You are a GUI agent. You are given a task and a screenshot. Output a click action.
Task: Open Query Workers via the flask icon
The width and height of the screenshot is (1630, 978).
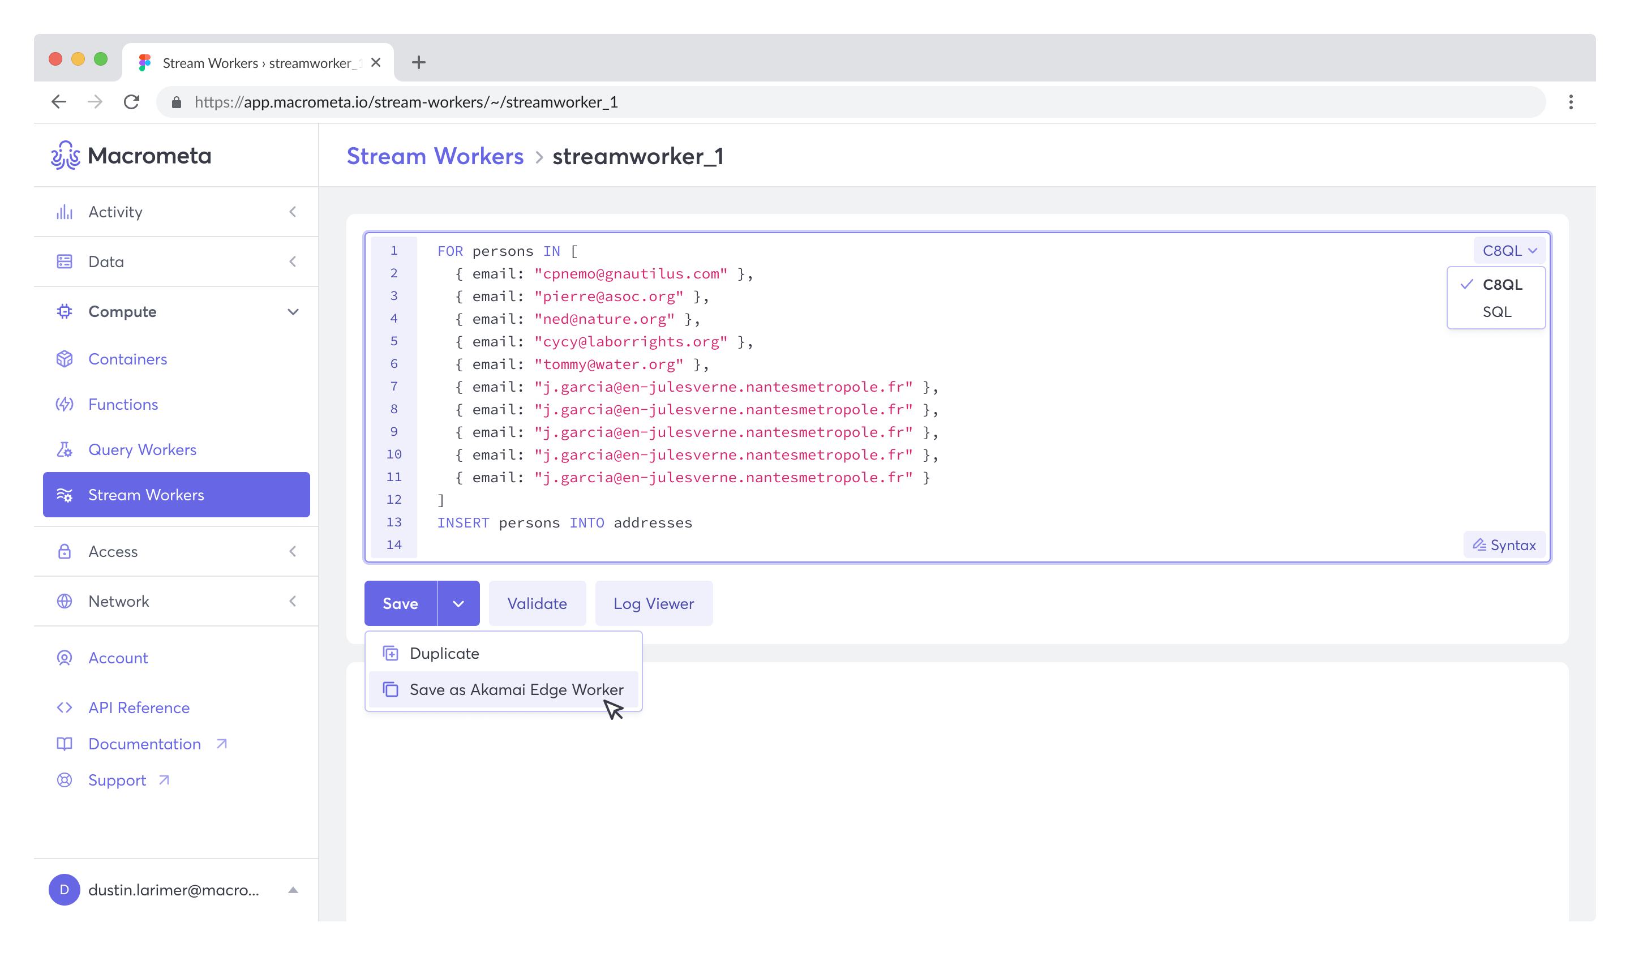(x=65, y=449)
